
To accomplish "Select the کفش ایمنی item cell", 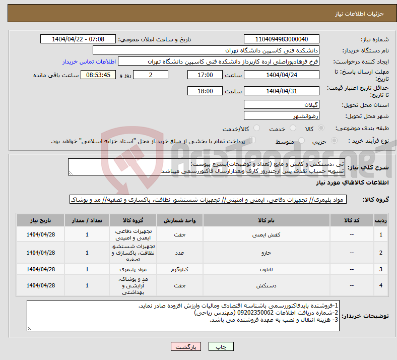I will (267, 234).
